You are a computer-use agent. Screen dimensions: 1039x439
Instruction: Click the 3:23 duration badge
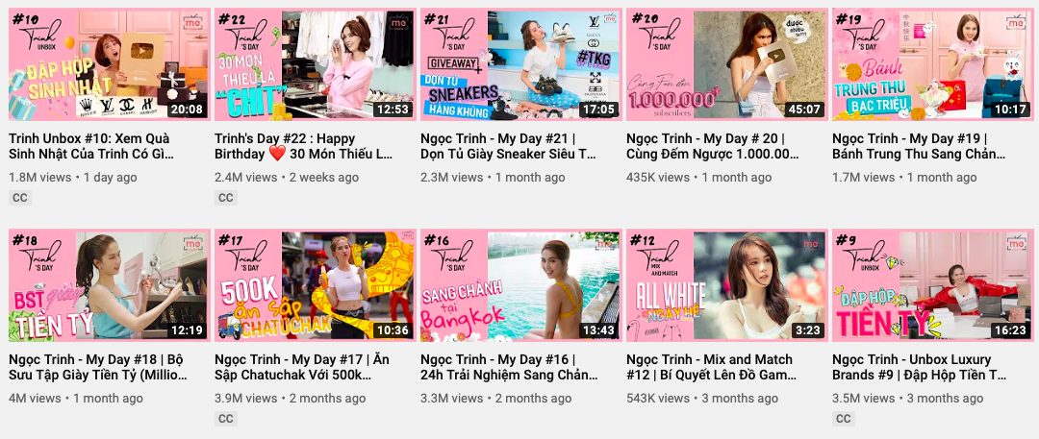point(807,330)
